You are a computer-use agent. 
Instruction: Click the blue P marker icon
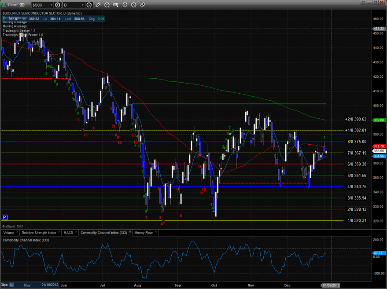coord(4,217)
